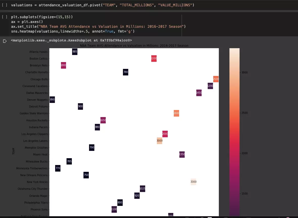
Task: Click the Atlanta Hawks row label
Action: [x=38, y=52]
